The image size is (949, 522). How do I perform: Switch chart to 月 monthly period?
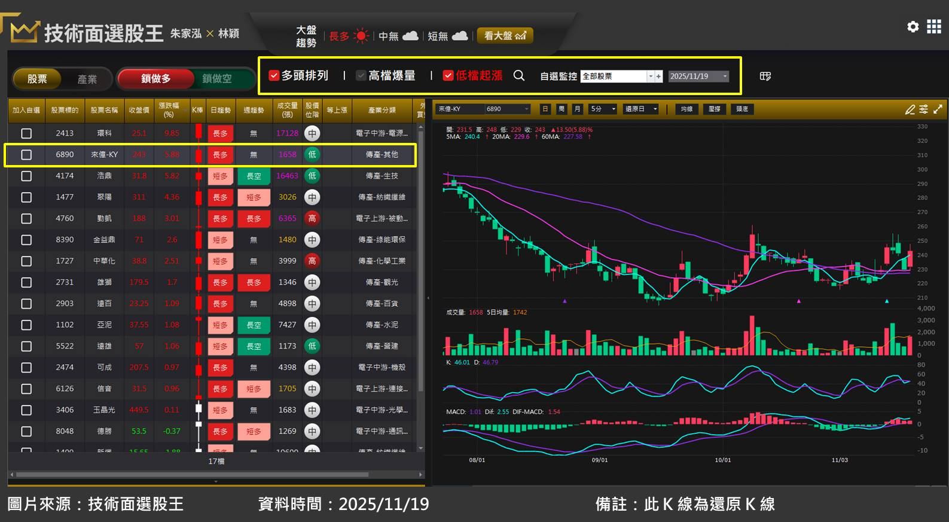[577, 109]
